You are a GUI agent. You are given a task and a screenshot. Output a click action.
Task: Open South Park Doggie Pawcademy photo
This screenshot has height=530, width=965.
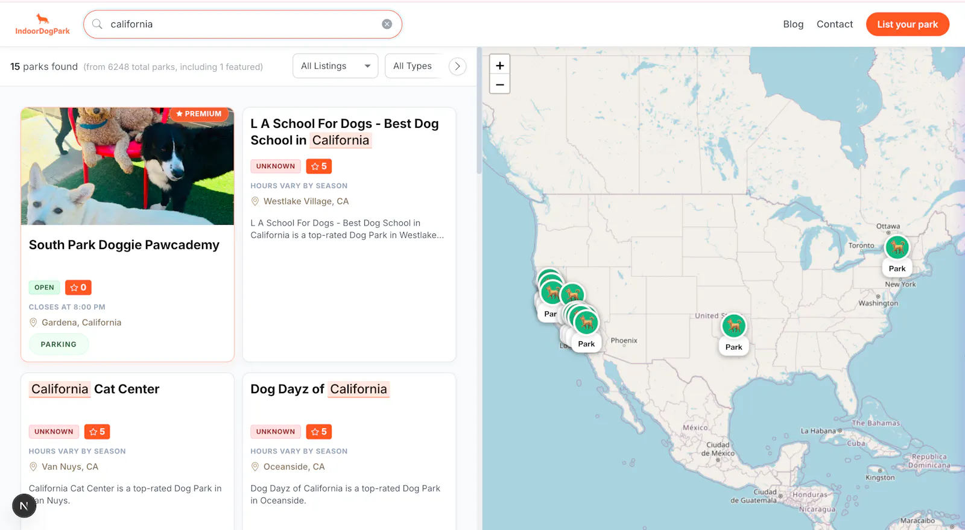(x=127, y=166)
